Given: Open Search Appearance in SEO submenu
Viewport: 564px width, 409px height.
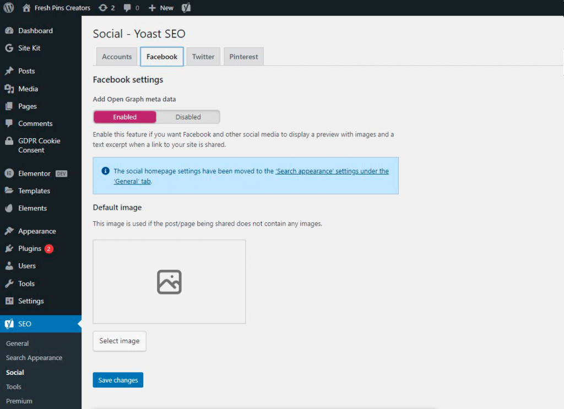Looking at the screenshot, I should [34, 358].
